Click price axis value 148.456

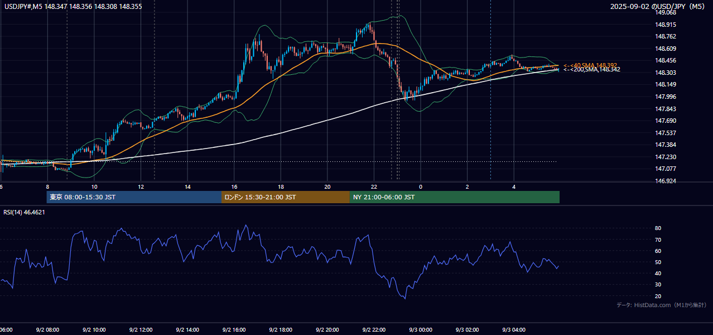(x=666, y=61)
